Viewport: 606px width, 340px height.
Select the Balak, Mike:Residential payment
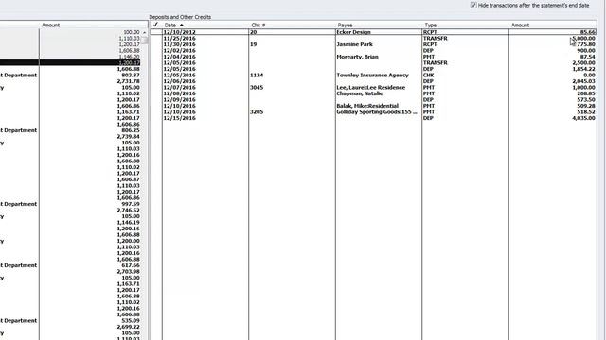(373, 106)
